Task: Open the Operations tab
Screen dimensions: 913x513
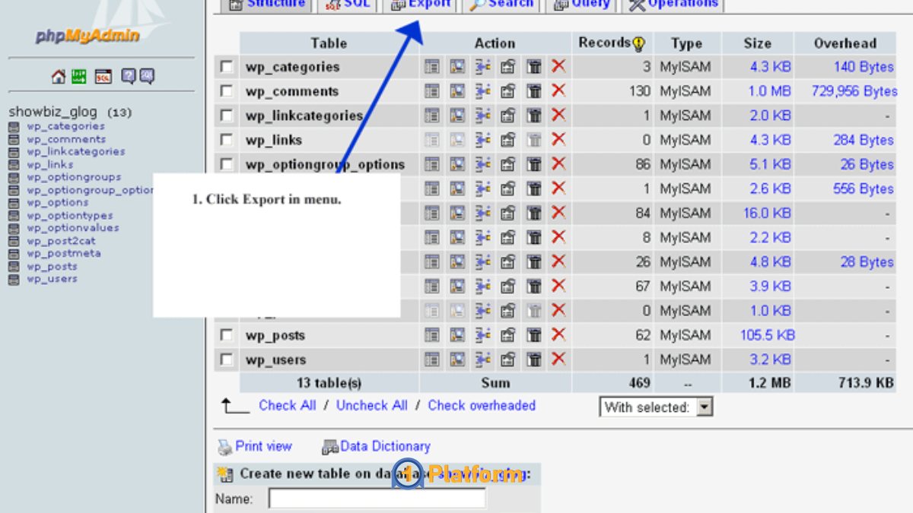Action: [684, 4]
